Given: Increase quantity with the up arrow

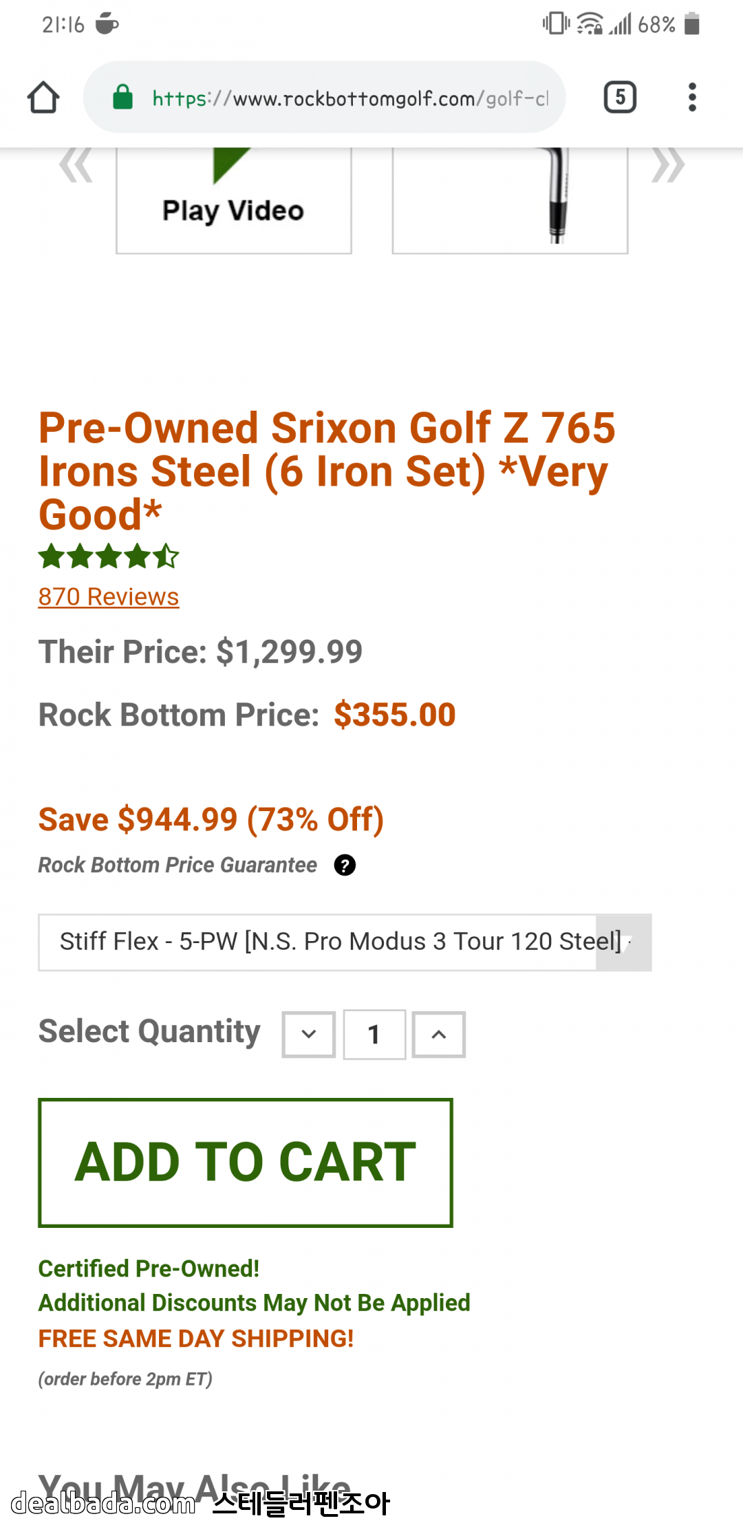Looking at the screenshot, I should [439, 1034].
